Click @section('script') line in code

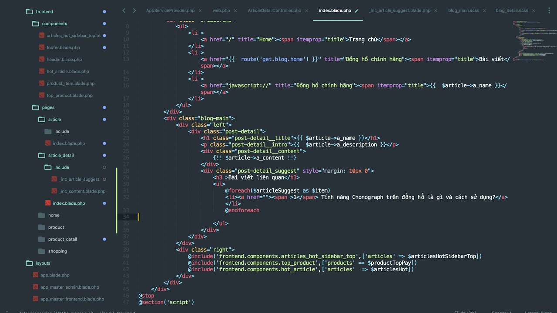click(x=166, y=302)
